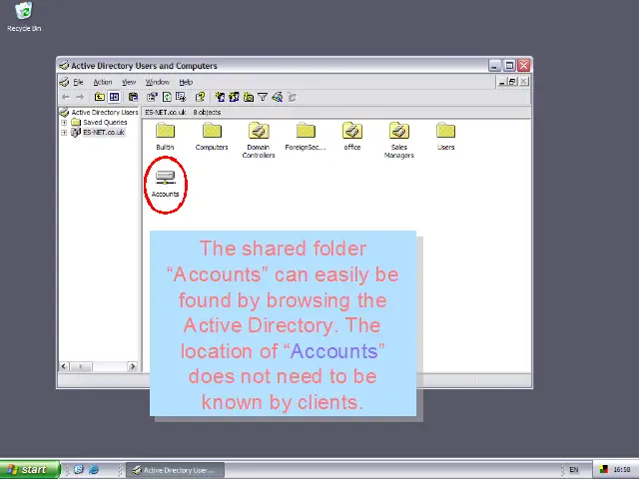Open Help via question mark toolbar icon
The height and width of the screenshot is (479, 639).
pyautogui.click(x=200, y=97)
